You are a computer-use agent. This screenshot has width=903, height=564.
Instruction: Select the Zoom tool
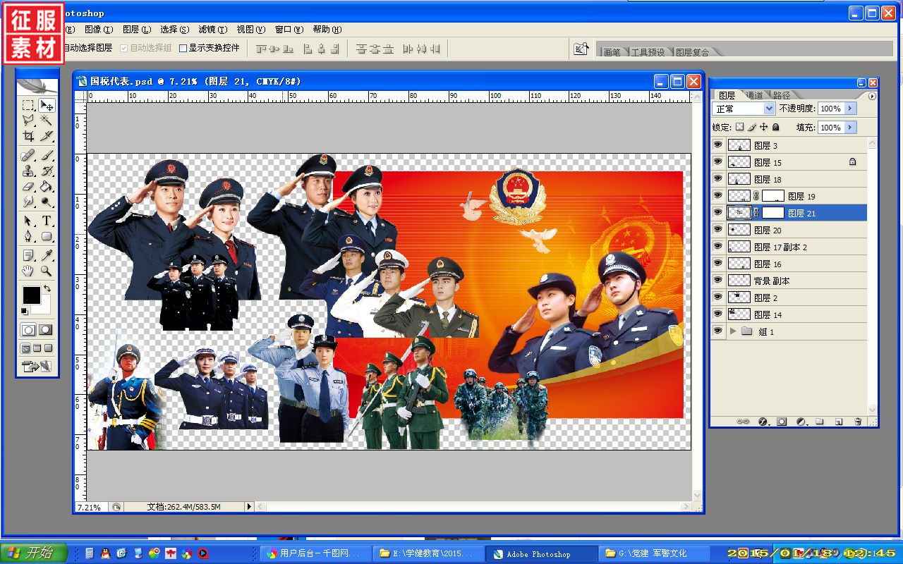(x=47, y=270)
